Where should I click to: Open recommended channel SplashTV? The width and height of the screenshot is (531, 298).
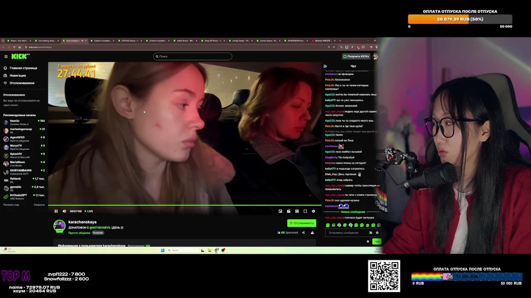(x=24, y=155)
